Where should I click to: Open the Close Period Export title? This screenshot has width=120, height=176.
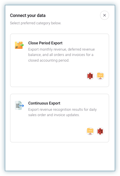pos(45,43)
